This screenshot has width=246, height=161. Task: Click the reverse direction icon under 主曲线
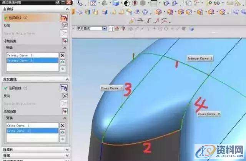[64, 25]
